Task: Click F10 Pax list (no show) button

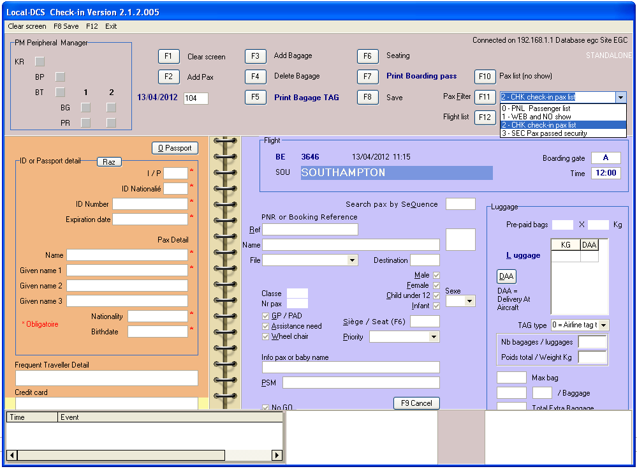Action: tap(485, 77)
